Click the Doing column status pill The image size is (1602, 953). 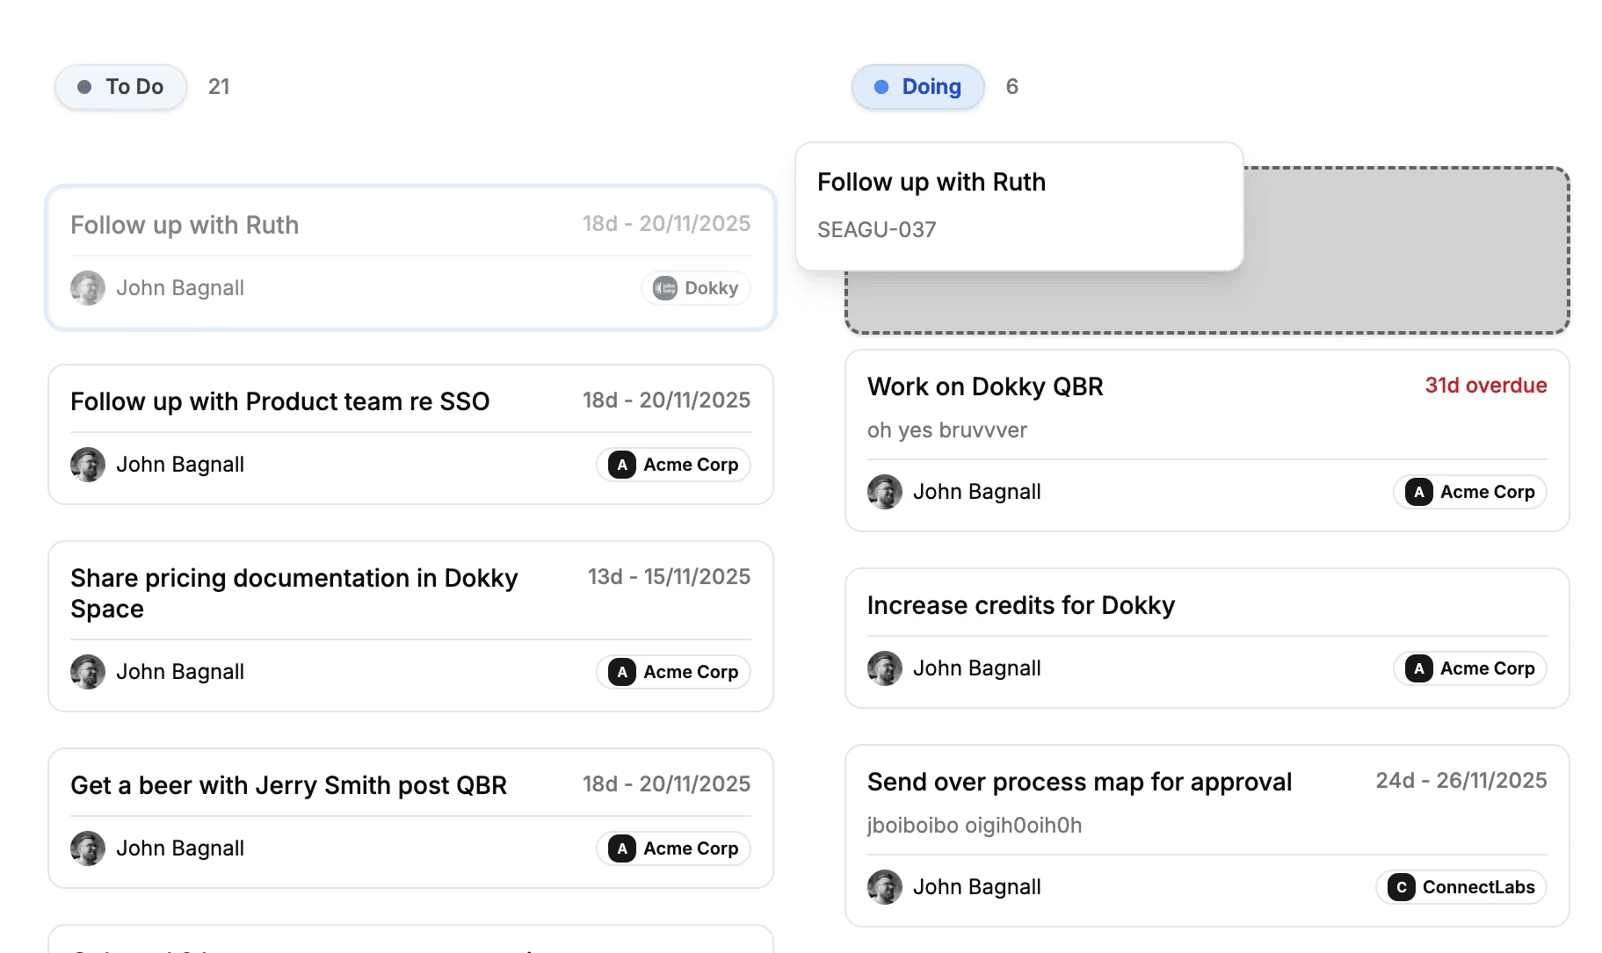coord(917,87)
